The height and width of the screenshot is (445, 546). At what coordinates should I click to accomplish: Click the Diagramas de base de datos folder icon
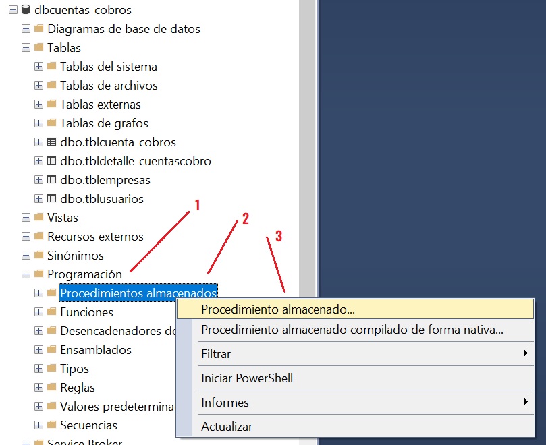click(38, 29)
